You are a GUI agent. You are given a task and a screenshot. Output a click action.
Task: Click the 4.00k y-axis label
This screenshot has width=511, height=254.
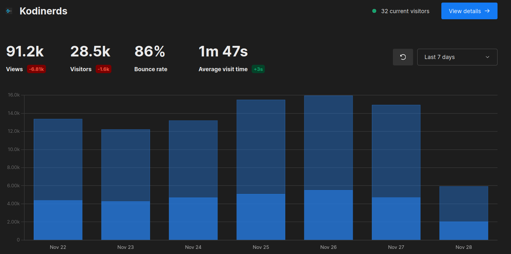click(x=13, y=204)
